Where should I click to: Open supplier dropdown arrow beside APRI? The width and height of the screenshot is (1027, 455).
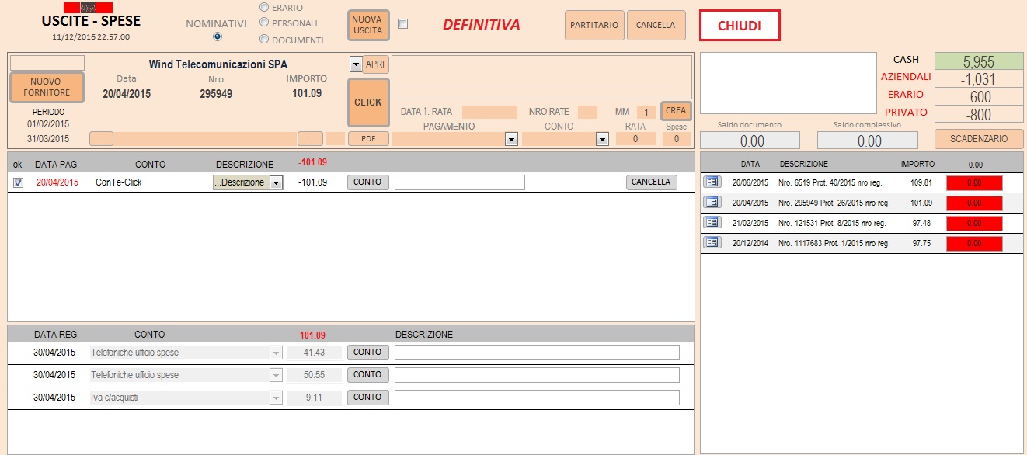356,64
